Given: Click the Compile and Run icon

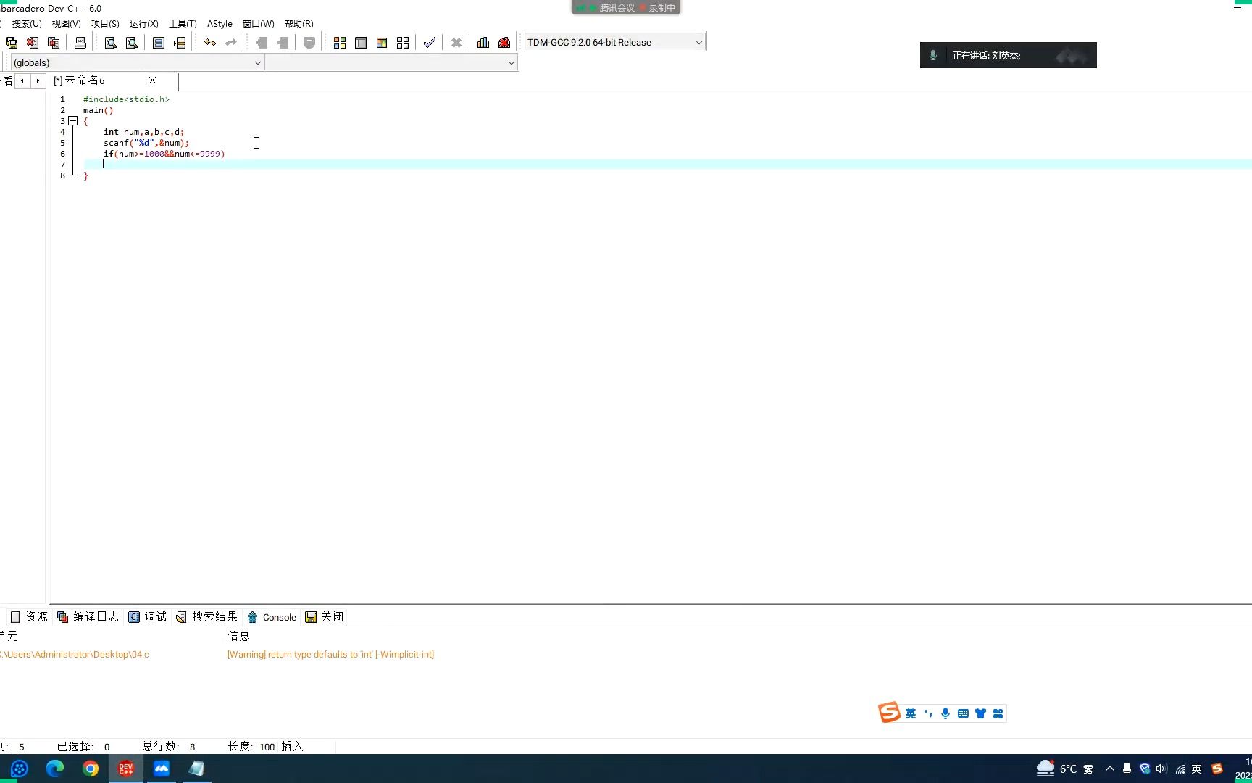Looking at the screenshot, I should coord(382,43).
